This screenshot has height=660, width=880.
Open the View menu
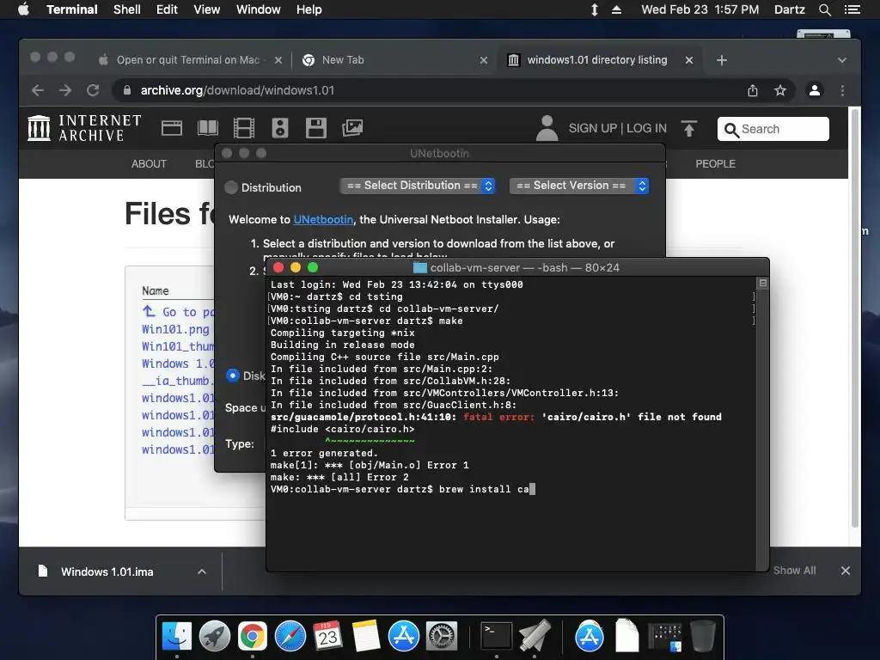click(206, 9)
